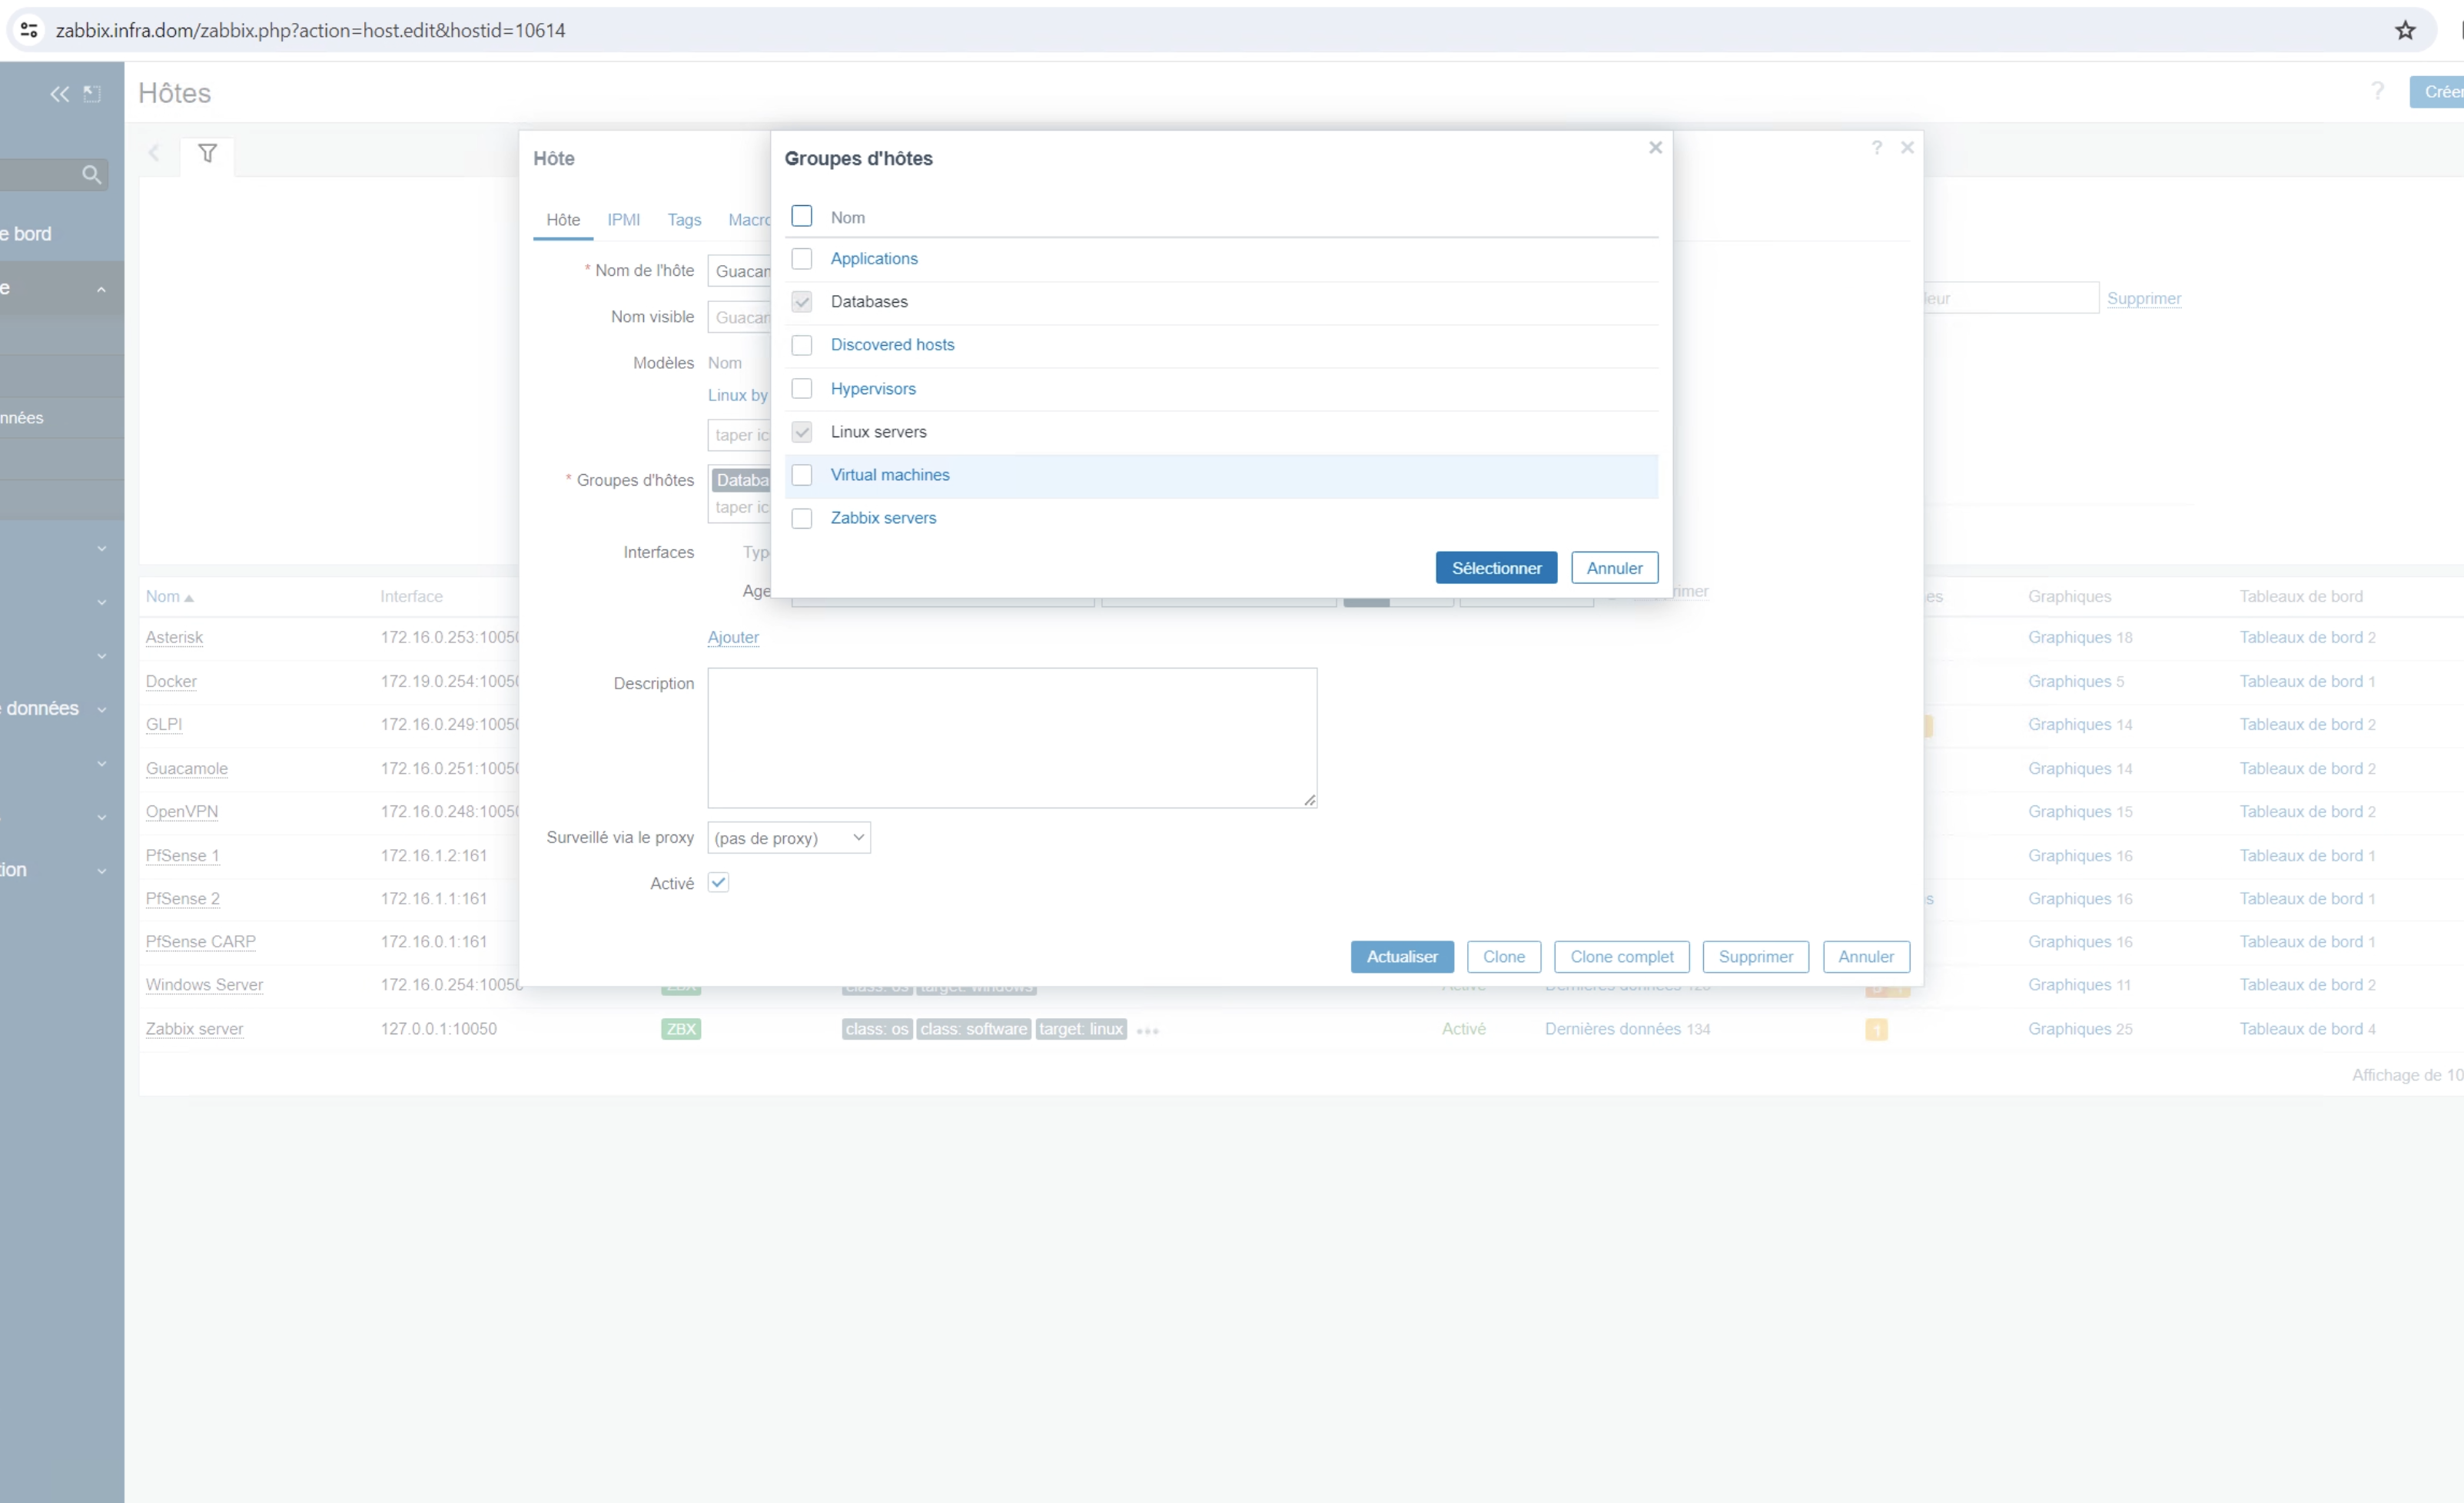The width and height of the screenshot is (2464, 1503).
Task: Expand the données sidebar menu chevron
Action: 101,709
